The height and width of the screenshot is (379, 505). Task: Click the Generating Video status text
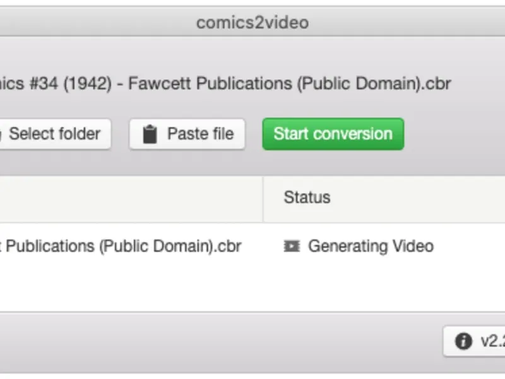[371, 246]
